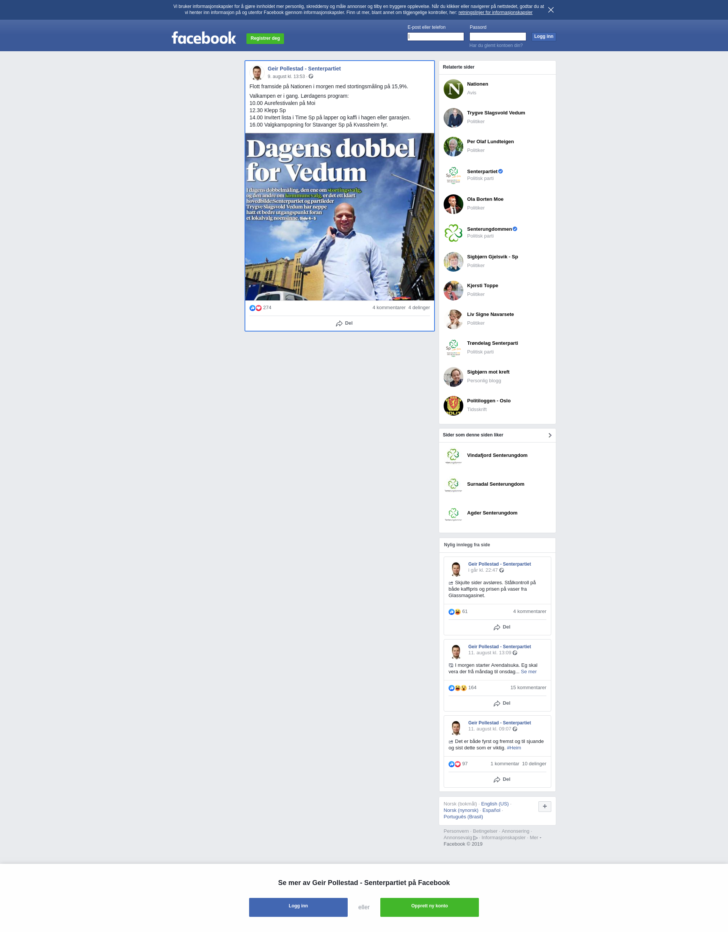Click the header Logg inn button
Screen dimensions: 728x932
point(544,37)
